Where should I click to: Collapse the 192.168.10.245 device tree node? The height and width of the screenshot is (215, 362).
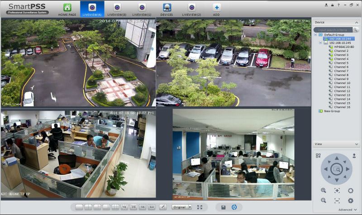coord(320,42)
